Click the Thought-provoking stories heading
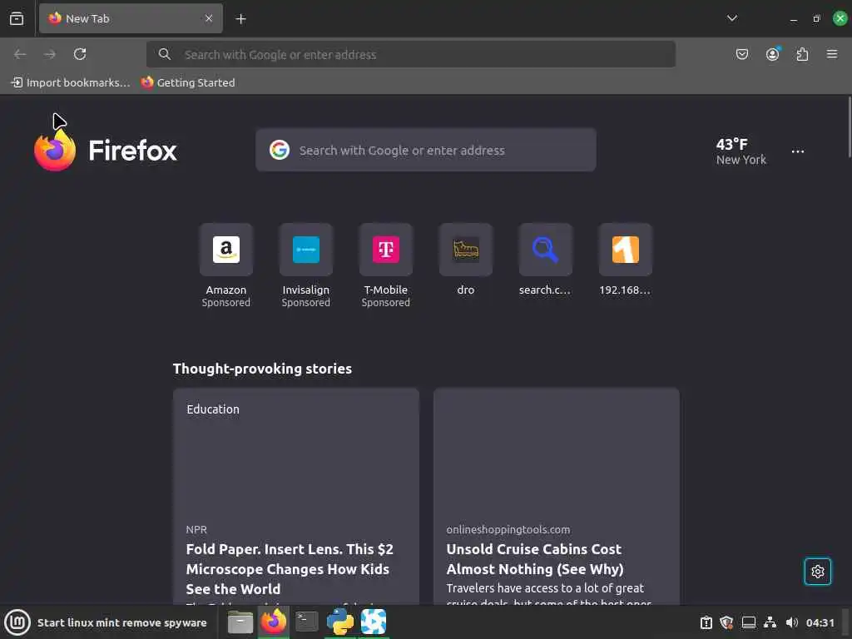 click(x=262, y=369)
